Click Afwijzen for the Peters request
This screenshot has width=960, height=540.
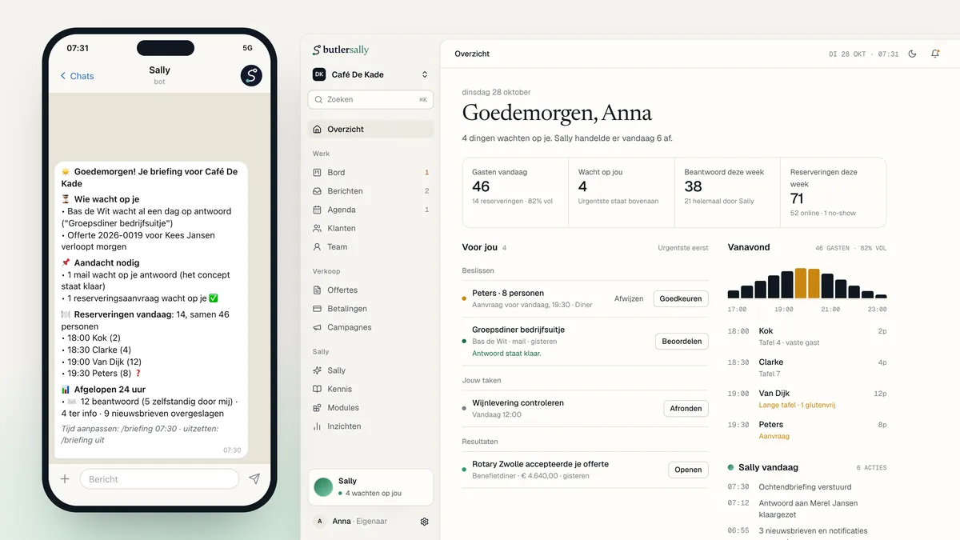point(629,298)
